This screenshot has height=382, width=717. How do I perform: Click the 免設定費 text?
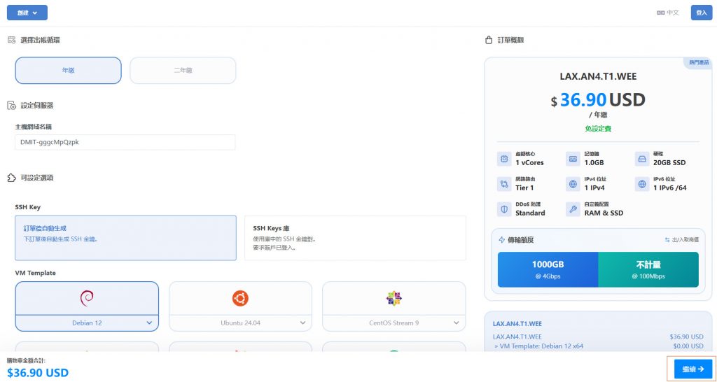point(598,129)
